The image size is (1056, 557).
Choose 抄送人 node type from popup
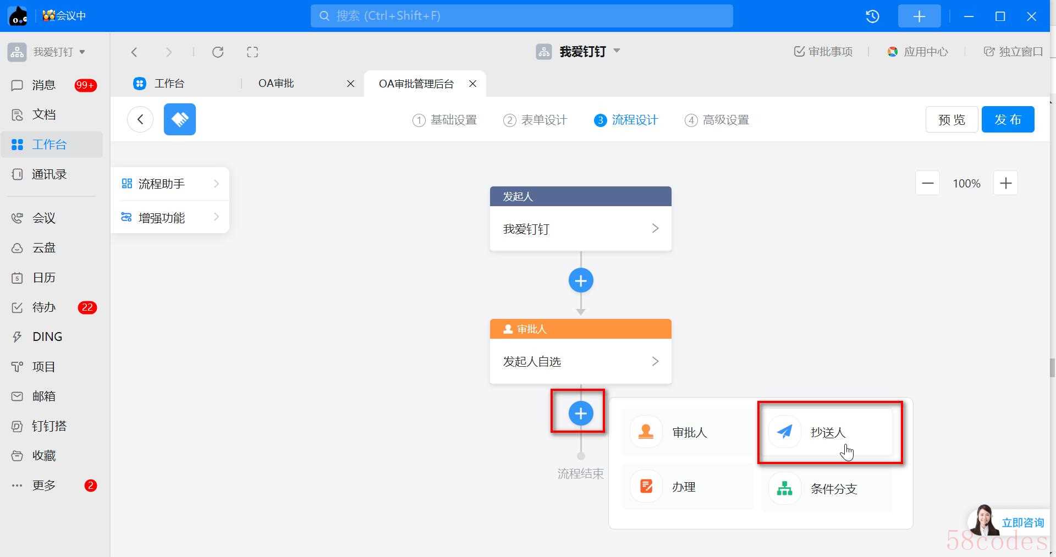coord(827,432)
